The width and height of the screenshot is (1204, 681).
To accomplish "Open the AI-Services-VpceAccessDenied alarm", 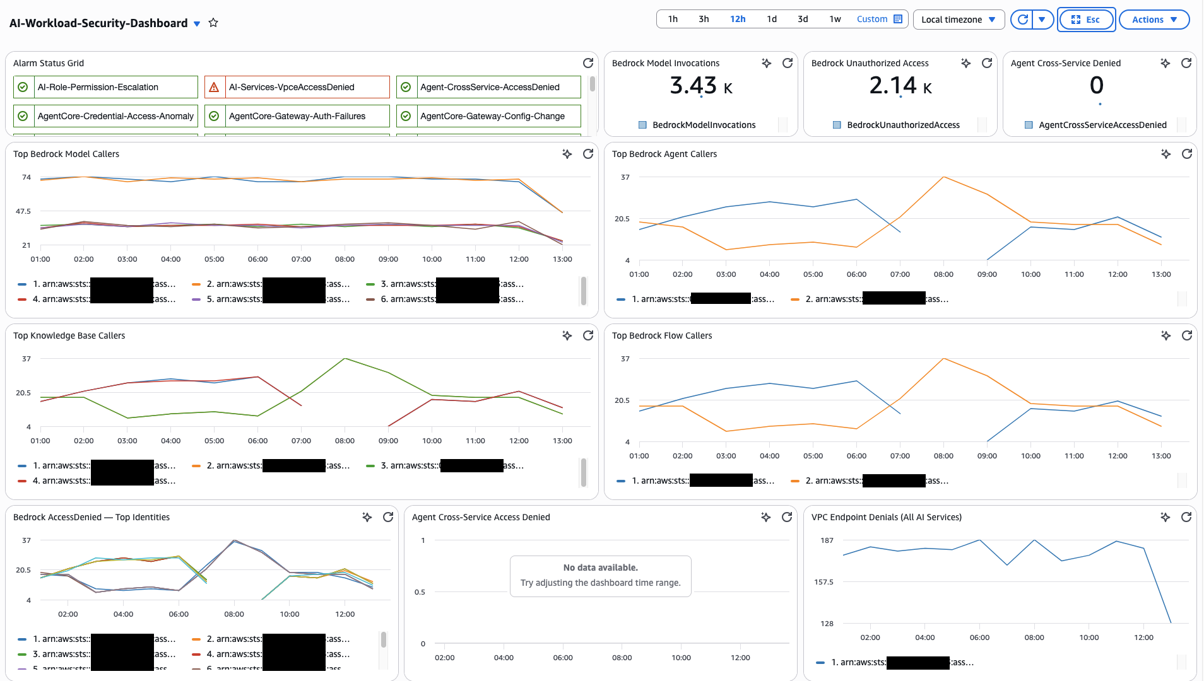I will pyautogui.click(x=297, y=87).
